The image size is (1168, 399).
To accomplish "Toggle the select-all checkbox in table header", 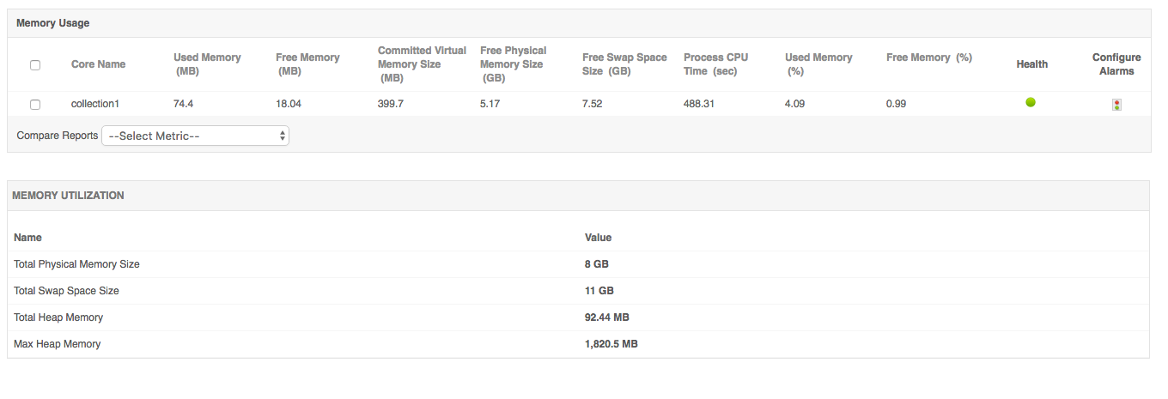I will pos(35,64).
